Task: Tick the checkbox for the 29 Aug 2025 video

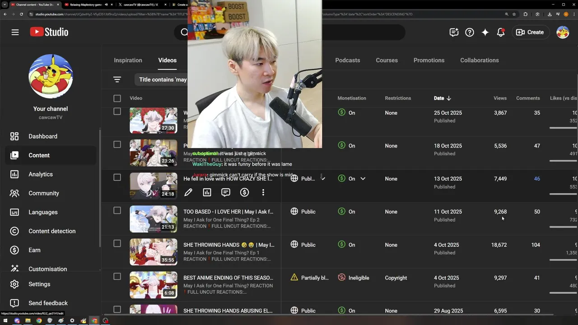Action: [117, 309]
